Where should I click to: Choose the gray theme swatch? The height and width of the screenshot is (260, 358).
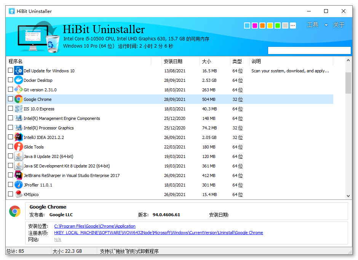click(x=285, y=26)
